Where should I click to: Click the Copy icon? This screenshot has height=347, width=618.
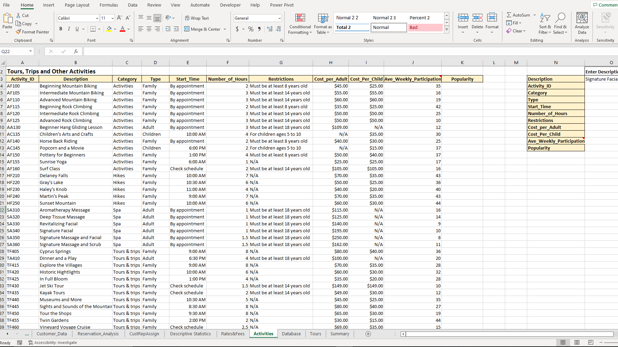(x=19, y=24)
